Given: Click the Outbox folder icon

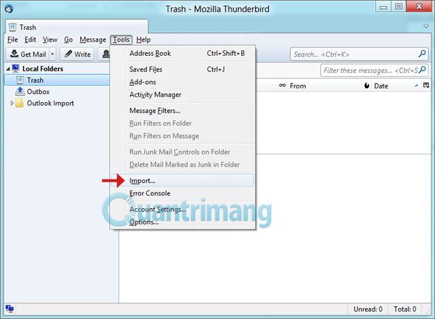Looking at the screenshot, I should (20, 91).
